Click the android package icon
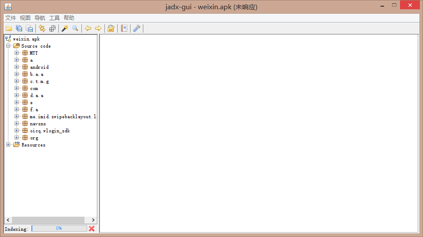Screen dimensions: 423x237 pos(25,67)
